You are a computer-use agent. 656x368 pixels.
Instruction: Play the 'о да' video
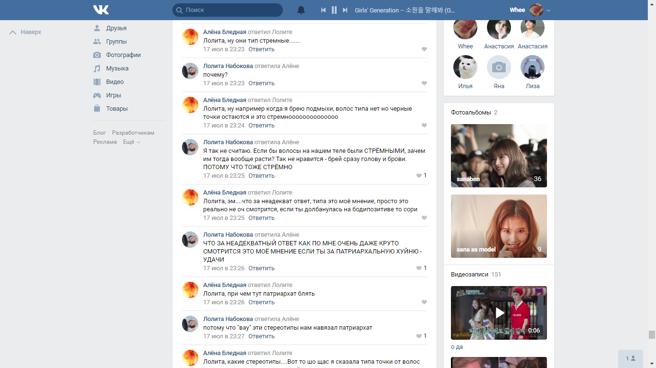(498, 313)
